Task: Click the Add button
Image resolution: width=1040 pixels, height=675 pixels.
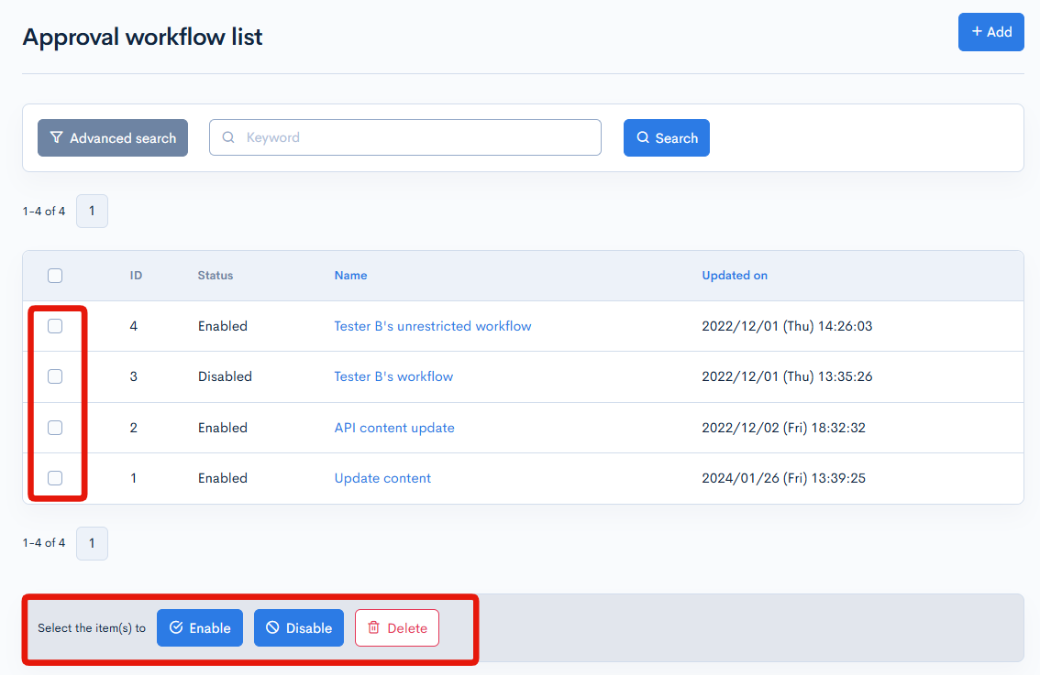Action: 990,32
